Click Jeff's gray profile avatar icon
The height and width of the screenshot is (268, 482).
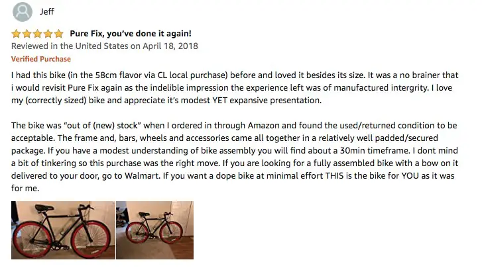point(23,12)
